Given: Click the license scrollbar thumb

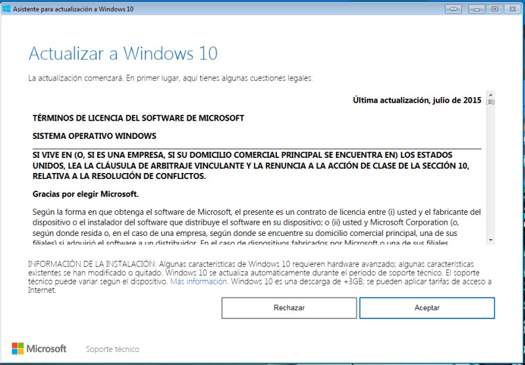Looking at the screenshot, I should [490, 102].
